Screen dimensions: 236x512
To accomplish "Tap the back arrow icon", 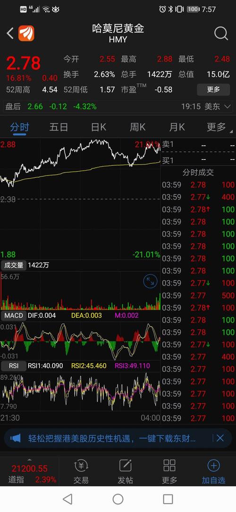I will (x=10, y=33).
